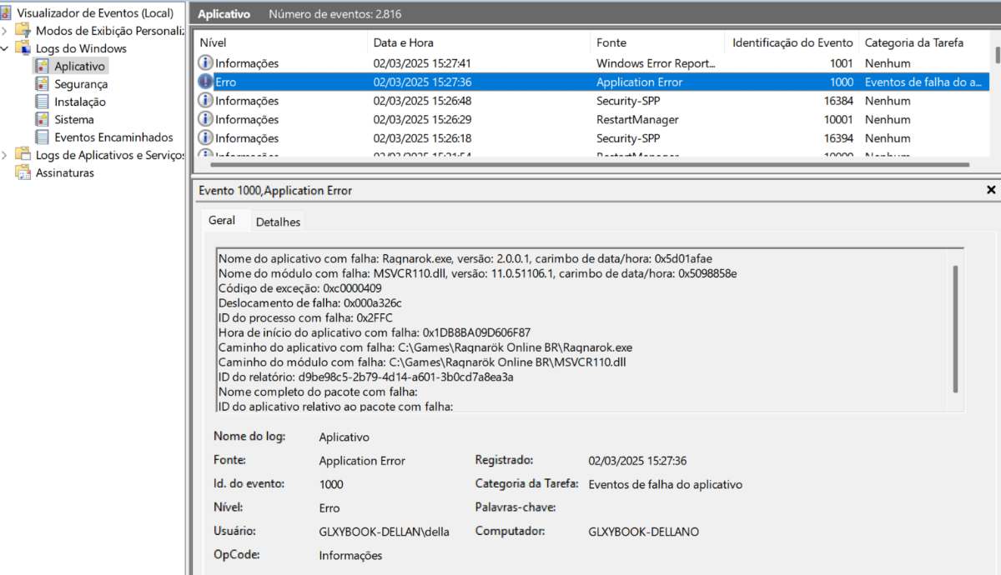Click the 'Id. do evento' value 1000
Viewport: 1001px width, 575px height.
pyautogui.click(x=331, y=484)
